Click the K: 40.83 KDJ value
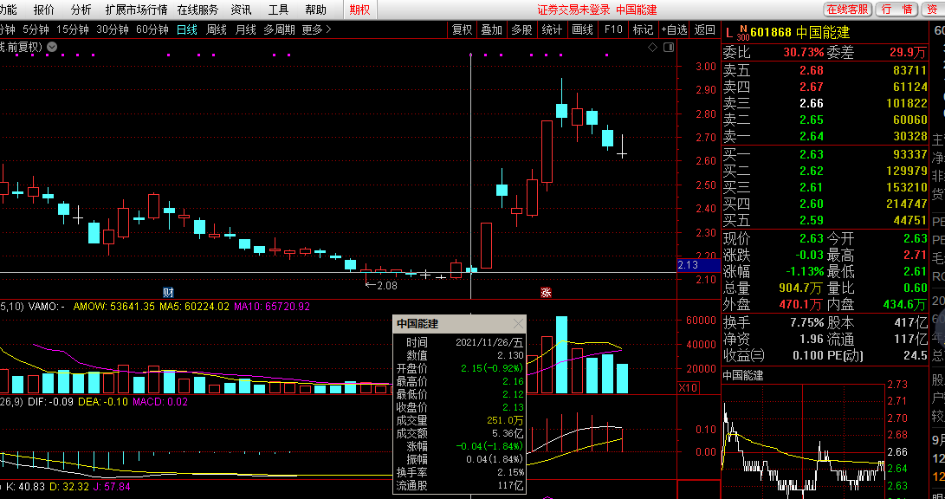This screenshot has width=945, height=499. coord(25,486)
